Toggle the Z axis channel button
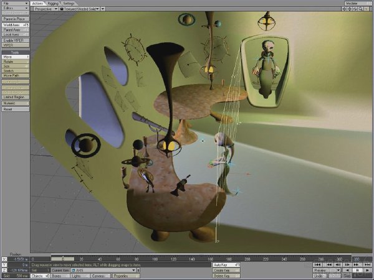 [4, 270]
